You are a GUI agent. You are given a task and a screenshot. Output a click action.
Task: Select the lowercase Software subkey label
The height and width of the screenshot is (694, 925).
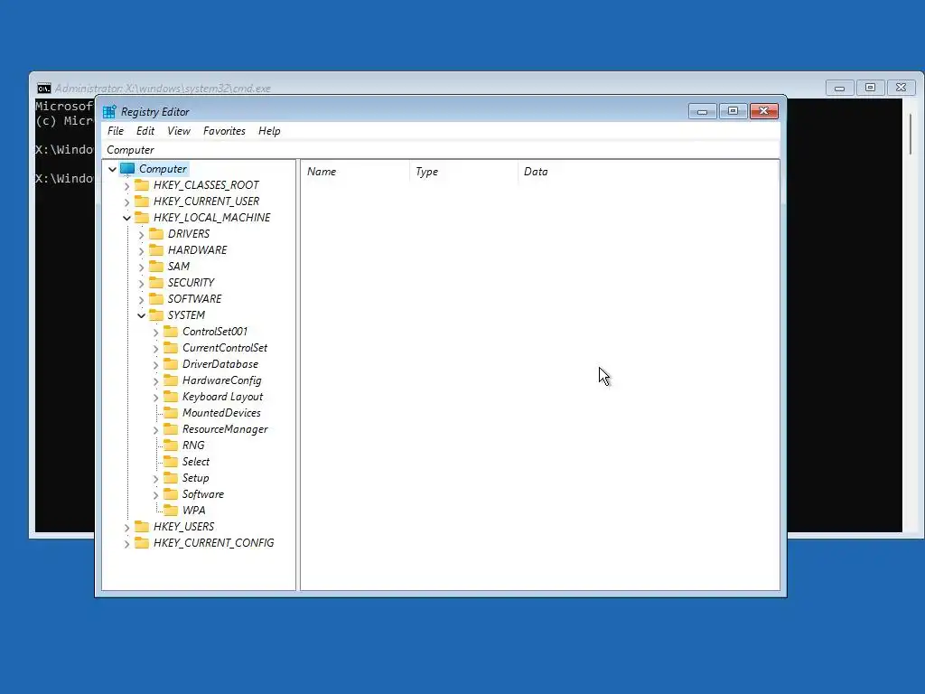point(203,494)
